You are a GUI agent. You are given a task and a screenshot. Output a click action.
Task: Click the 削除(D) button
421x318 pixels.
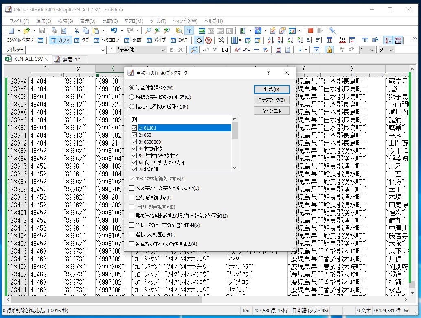point(272,89)
